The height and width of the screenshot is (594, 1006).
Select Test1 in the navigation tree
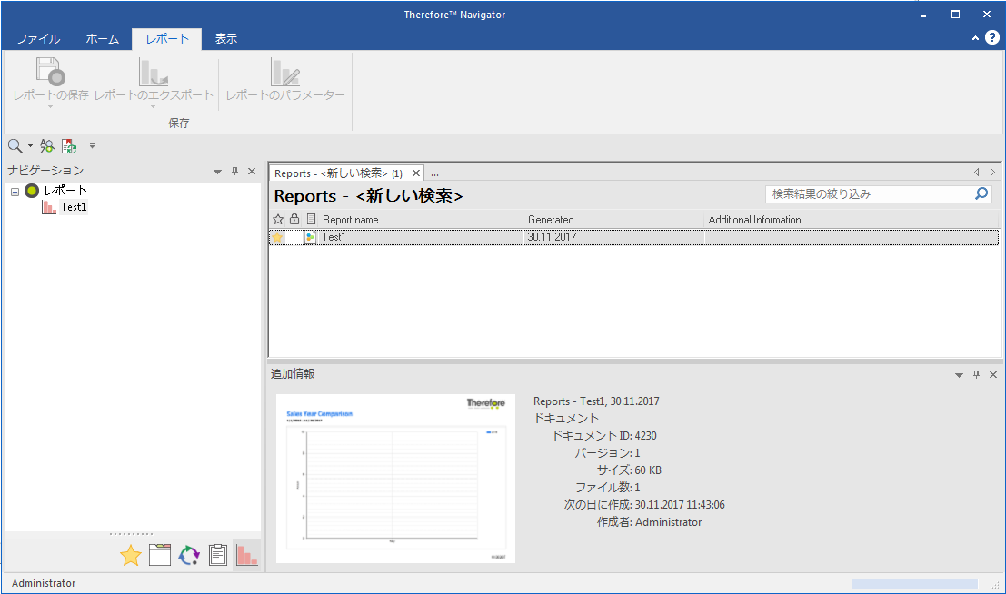click(x=73, y=207)
